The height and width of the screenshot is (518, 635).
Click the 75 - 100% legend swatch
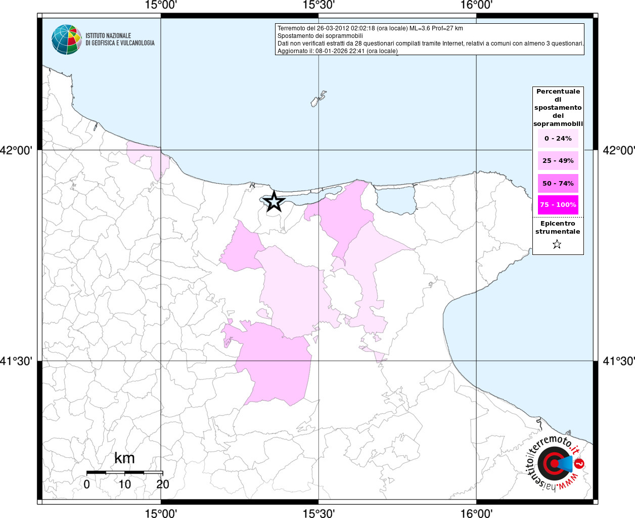(558, 205)
